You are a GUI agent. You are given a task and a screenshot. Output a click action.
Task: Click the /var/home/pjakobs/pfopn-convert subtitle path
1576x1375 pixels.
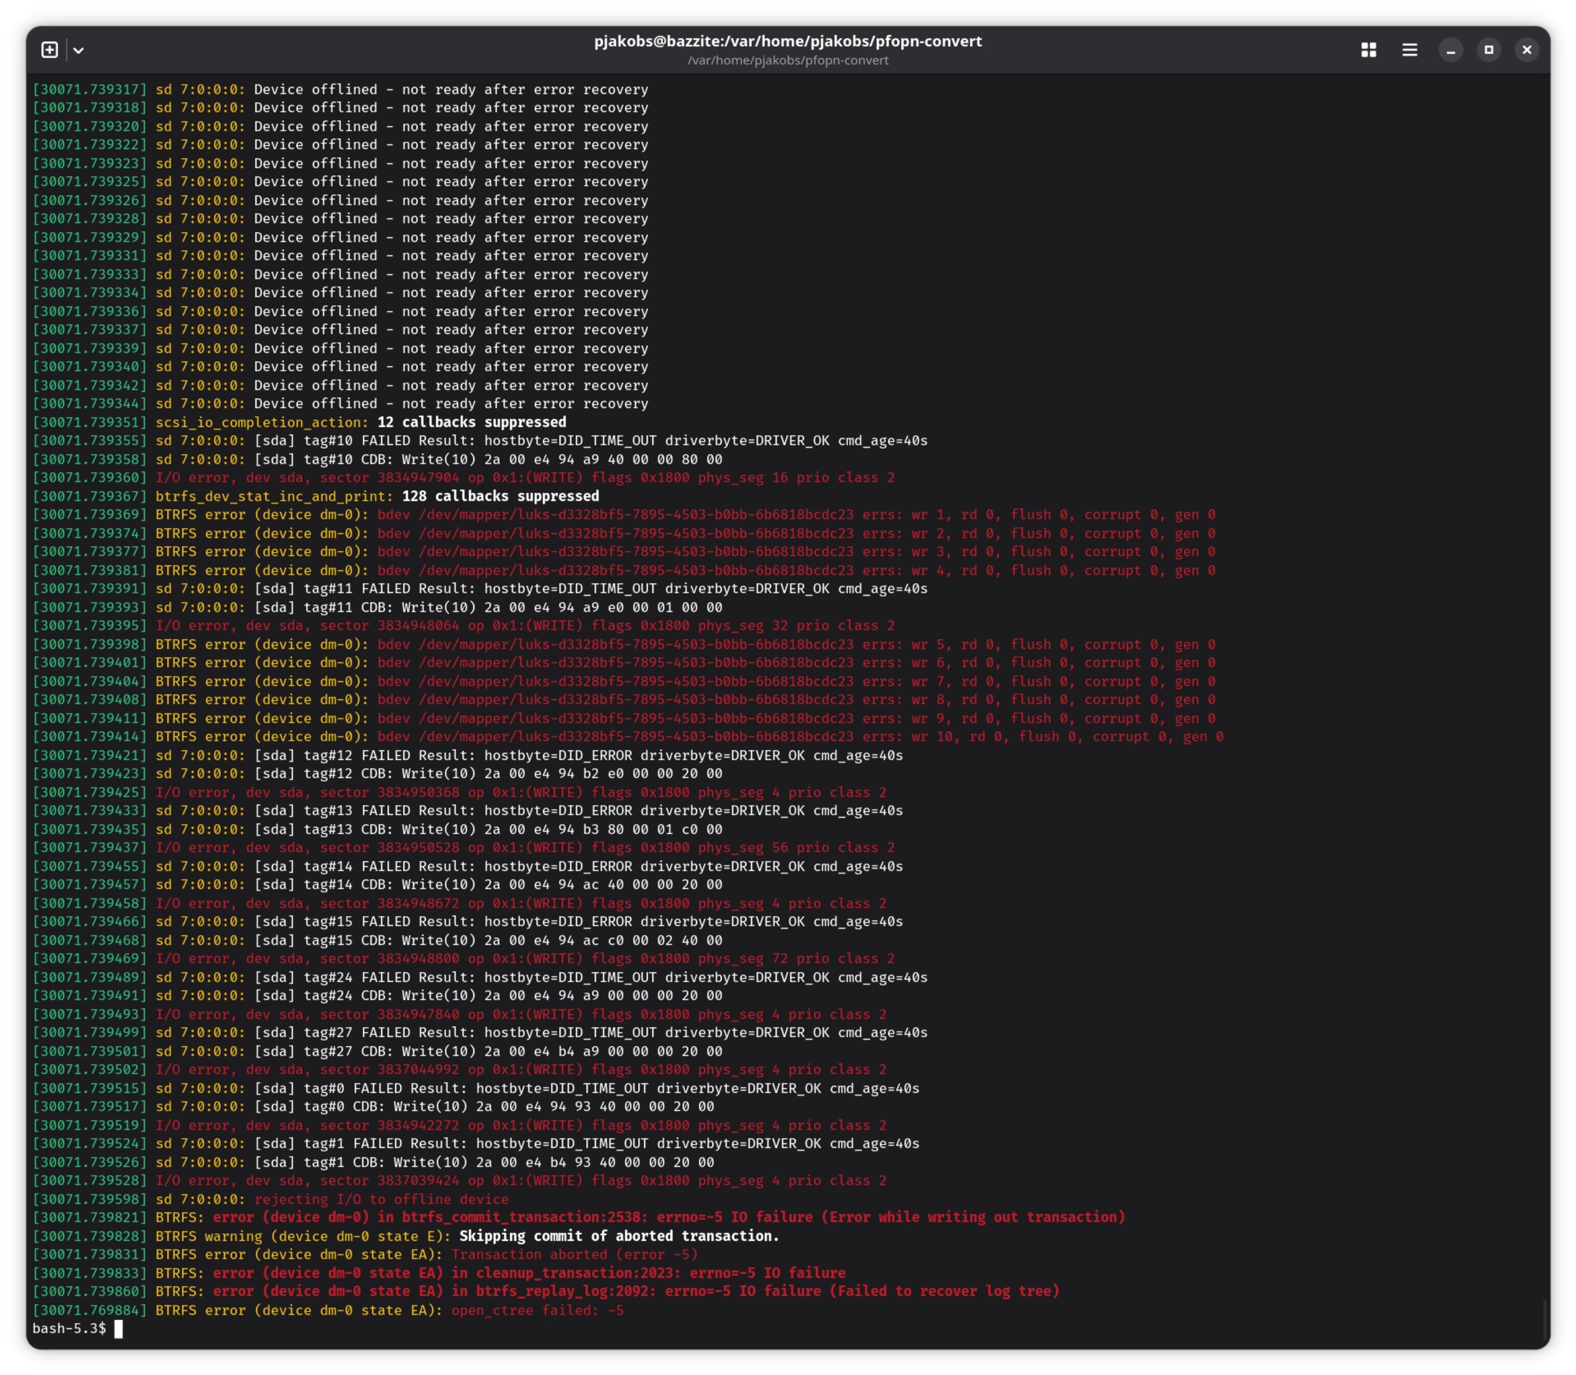[x=787, y=61]
